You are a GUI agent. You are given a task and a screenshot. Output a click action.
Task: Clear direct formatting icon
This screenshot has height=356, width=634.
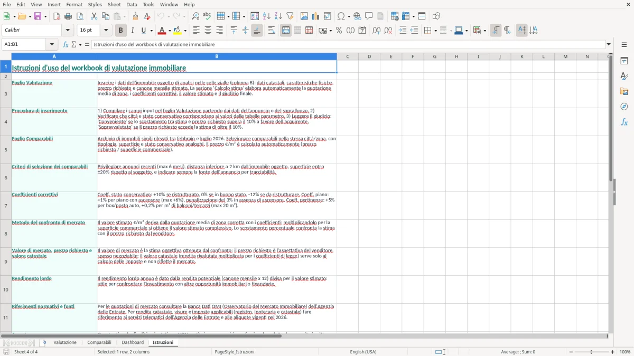click(147, 16)
